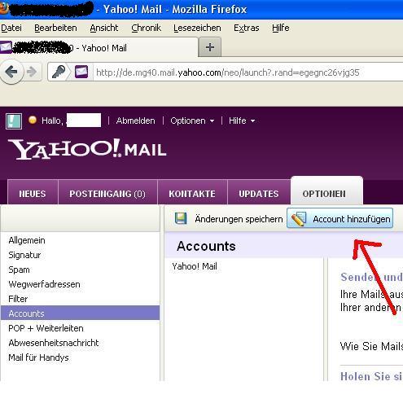The image size is (403, 399).
Task: Expand the Hilfe dropdown in Yahoo header
Action: coord(242,121)
